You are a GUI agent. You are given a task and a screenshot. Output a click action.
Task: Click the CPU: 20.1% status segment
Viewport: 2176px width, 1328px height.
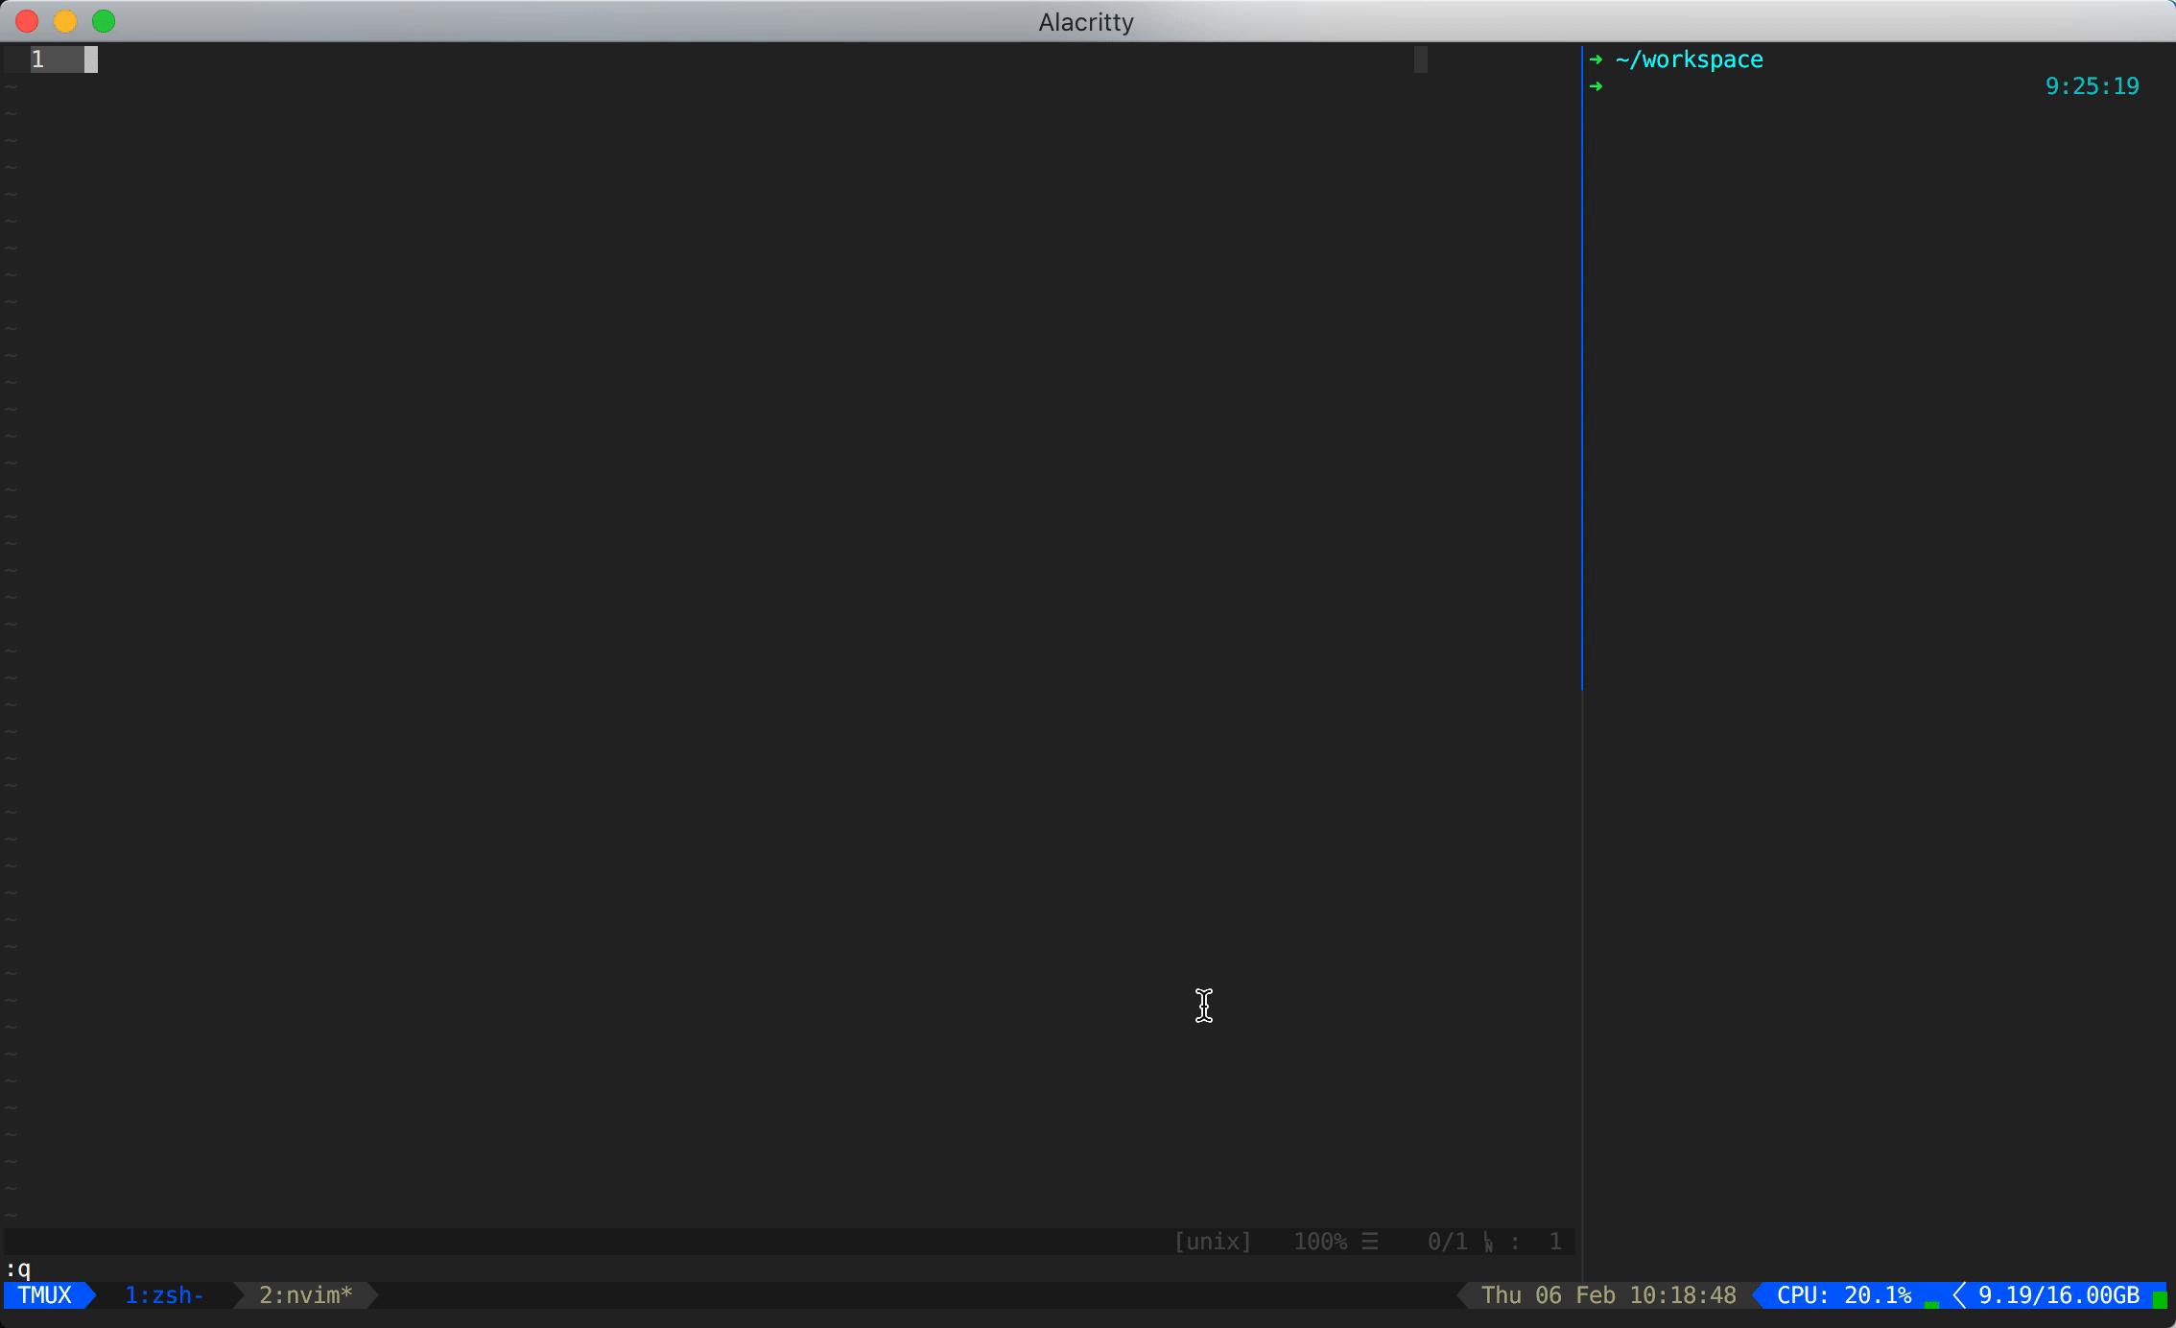pyautogui.click(x=1844, y=1295)
